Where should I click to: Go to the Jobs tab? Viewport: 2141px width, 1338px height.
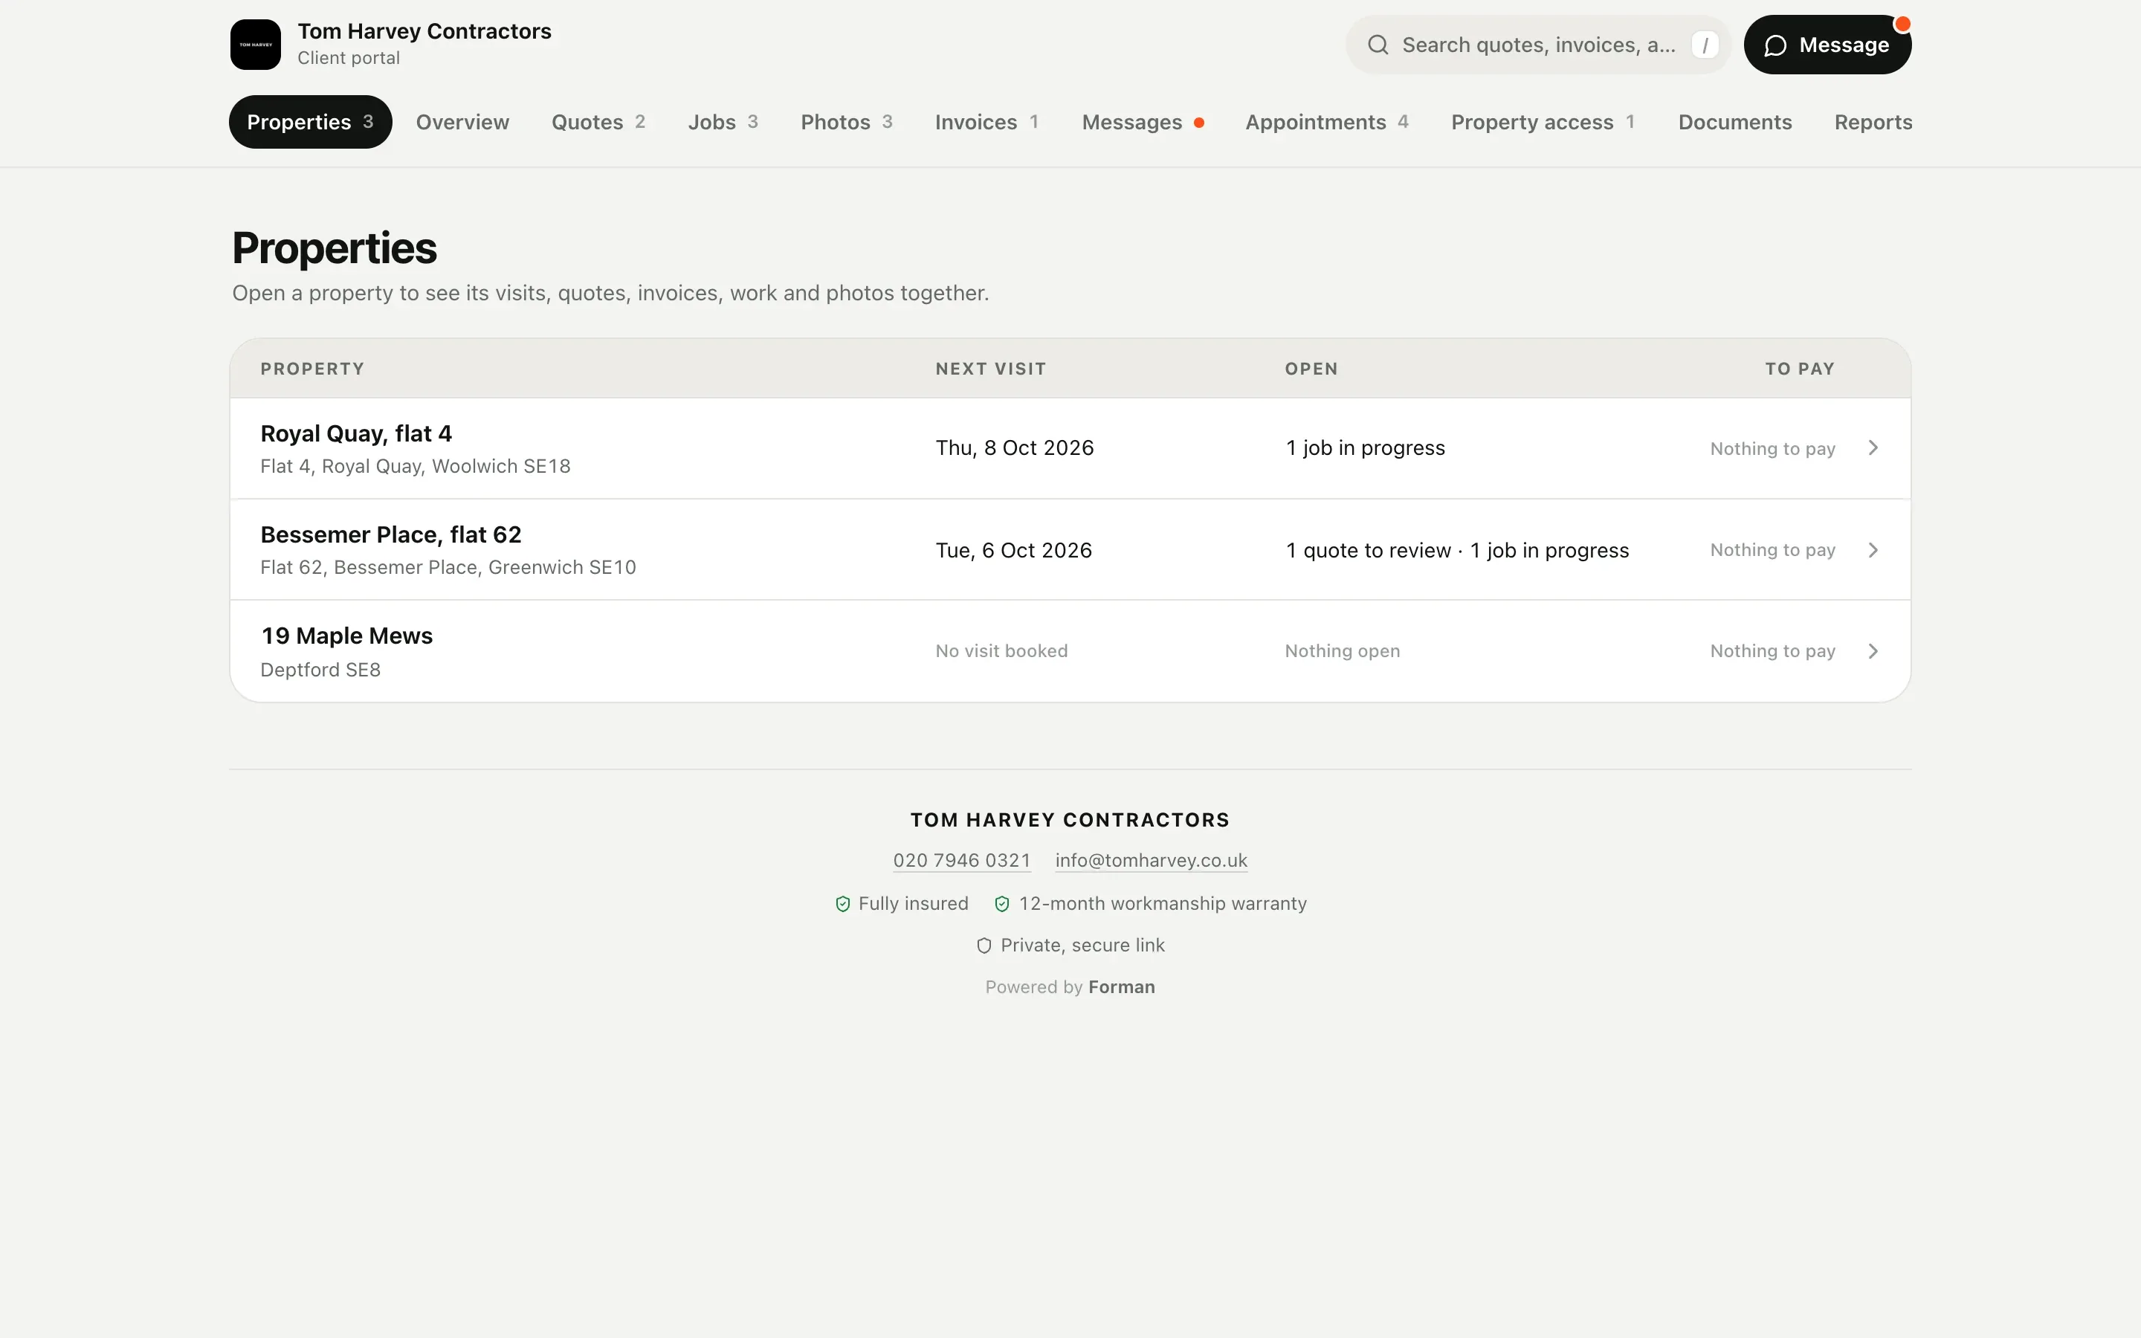(x=723, y=122)
